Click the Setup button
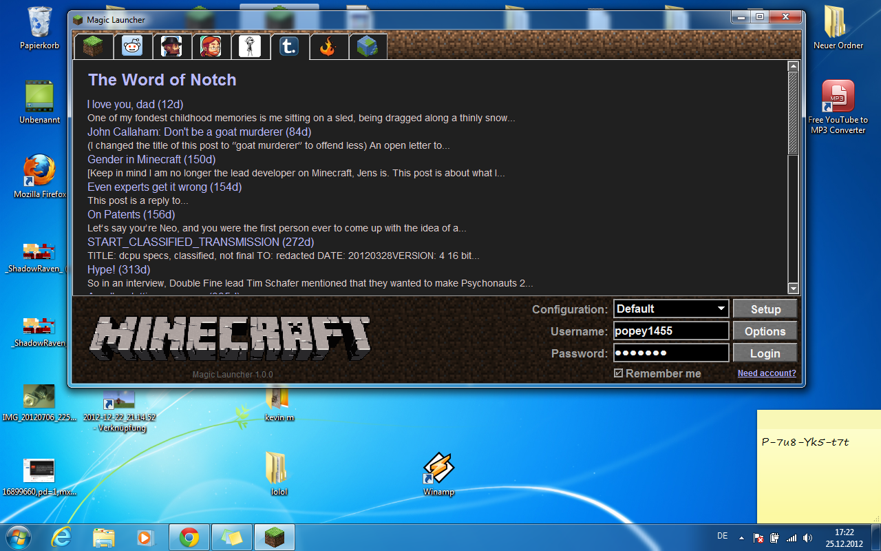 [x=765, y=309]
